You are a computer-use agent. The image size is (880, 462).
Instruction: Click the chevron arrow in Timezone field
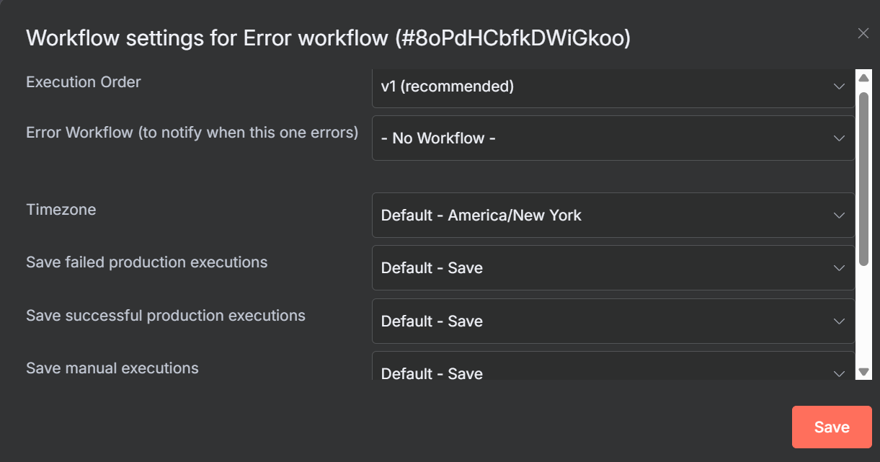click(x=839, y=216)
